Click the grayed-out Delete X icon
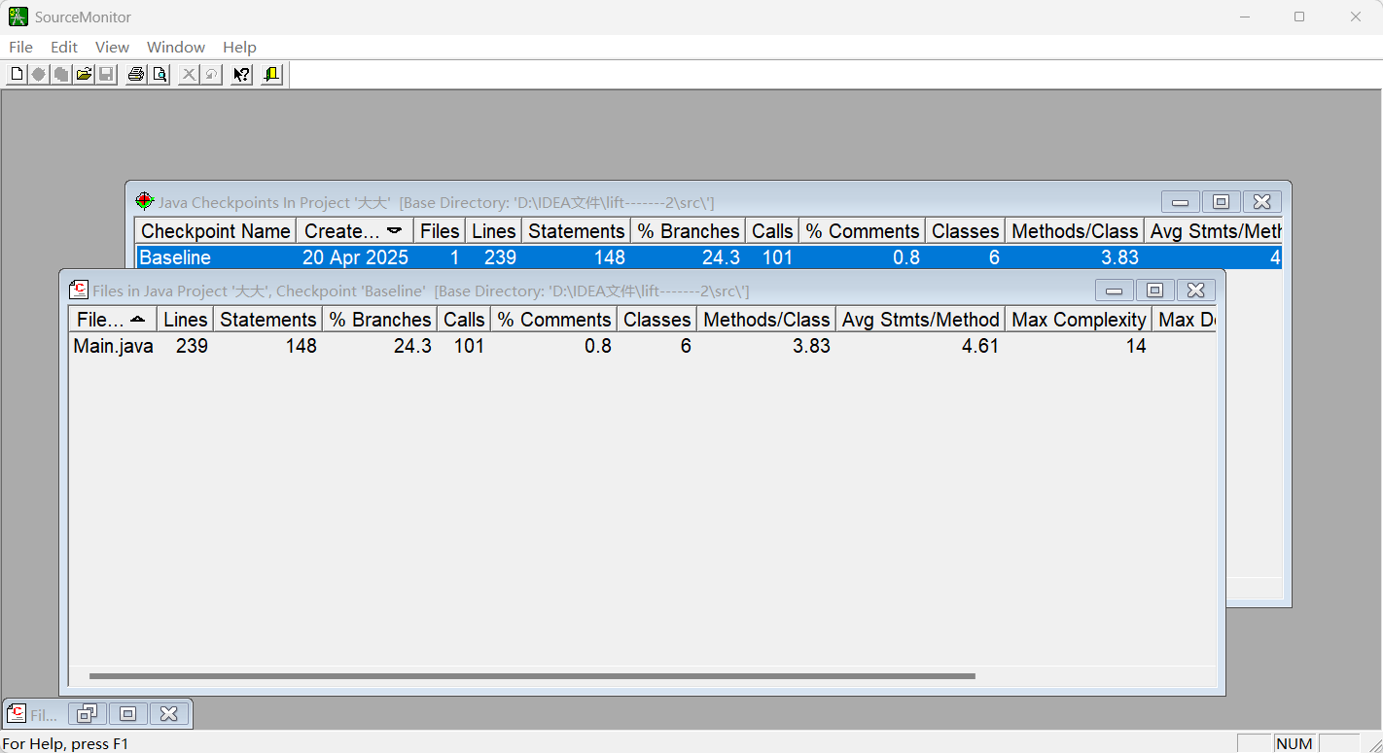The width and height of the screenshot is (1383, 753). 189,75
